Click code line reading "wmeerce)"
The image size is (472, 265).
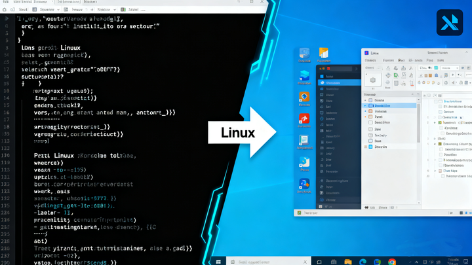(49, 163)
